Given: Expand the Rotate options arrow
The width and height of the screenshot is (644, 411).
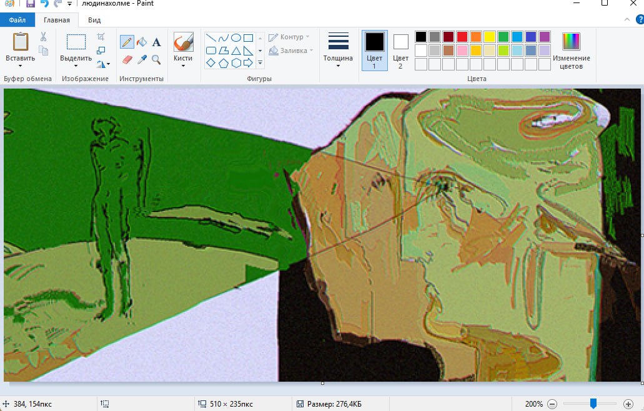Looking at the screenshot, I should pyautogui.click(x=109, y=64).
